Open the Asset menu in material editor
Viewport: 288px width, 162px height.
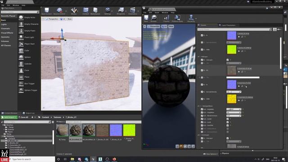[x=157, y=13]
